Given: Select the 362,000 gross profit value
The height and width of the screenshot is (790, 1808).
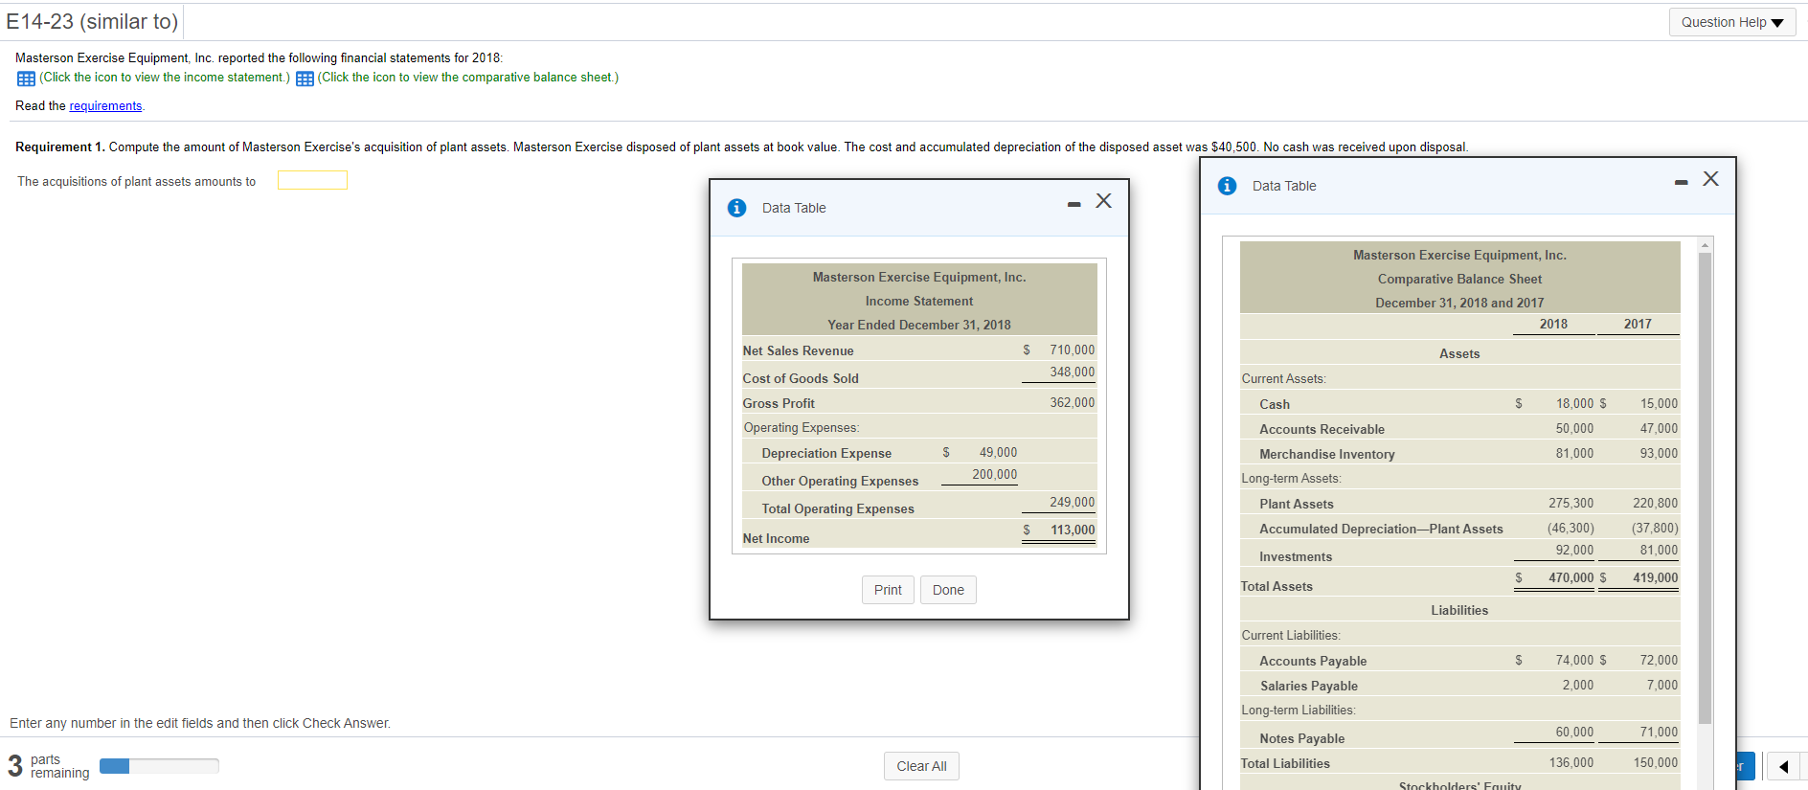Looking at the screenshot, I should (1072, 403).
